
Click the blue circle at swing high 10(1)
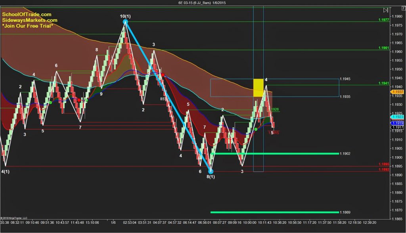pyautogui.click(x=125, y=22)
